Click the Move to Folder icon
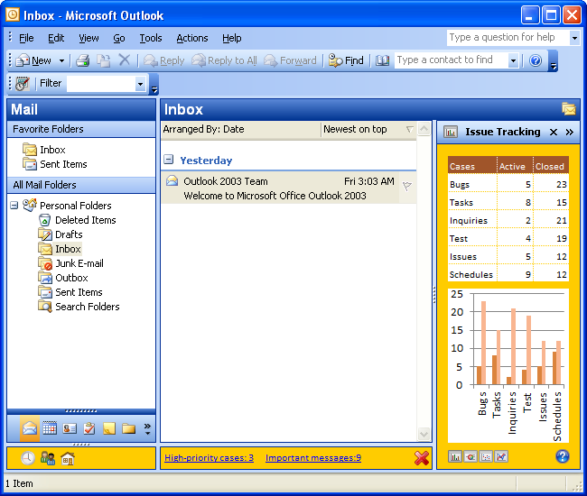Viewport: 587px width, 496px height. pyautogui.click(x=103, y=60)
